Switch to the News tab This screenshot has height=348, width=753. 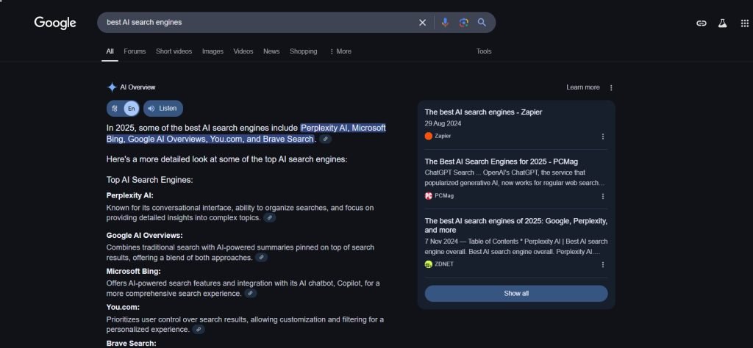(271, 51)
